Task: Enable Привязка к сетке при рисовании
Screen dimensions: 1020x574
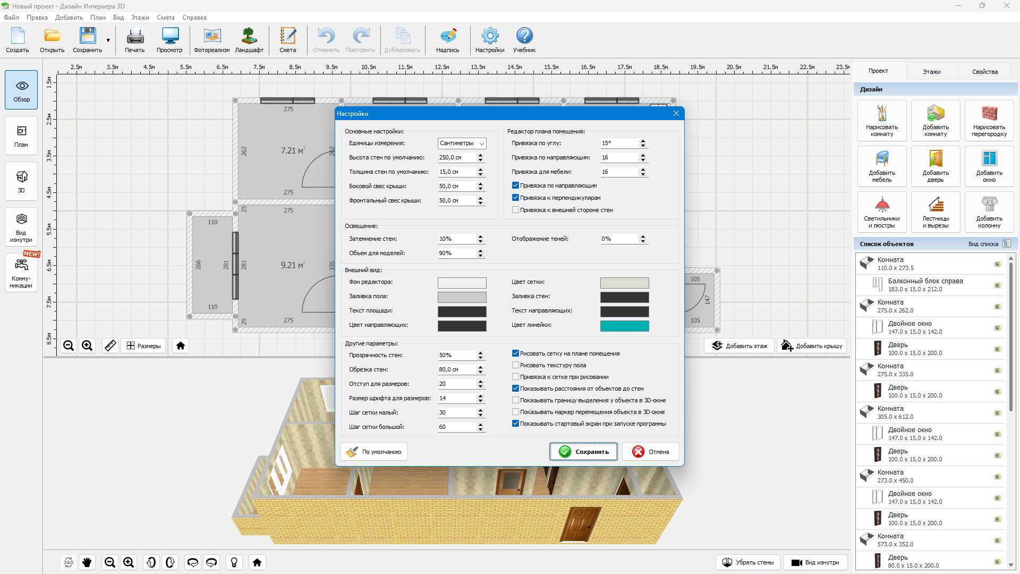Action: (515, 377)
